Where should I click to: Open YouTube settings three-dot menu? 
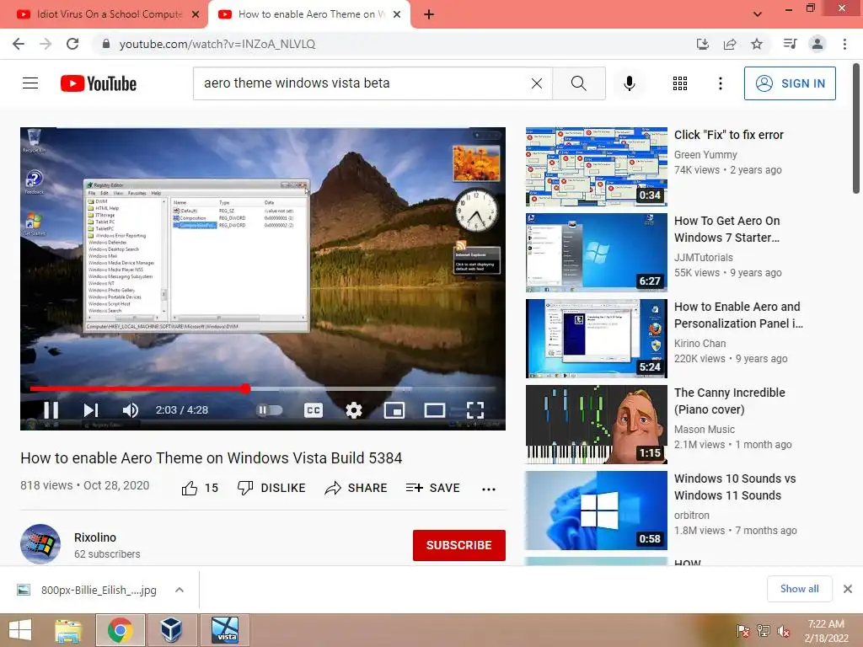coord(720,83)
